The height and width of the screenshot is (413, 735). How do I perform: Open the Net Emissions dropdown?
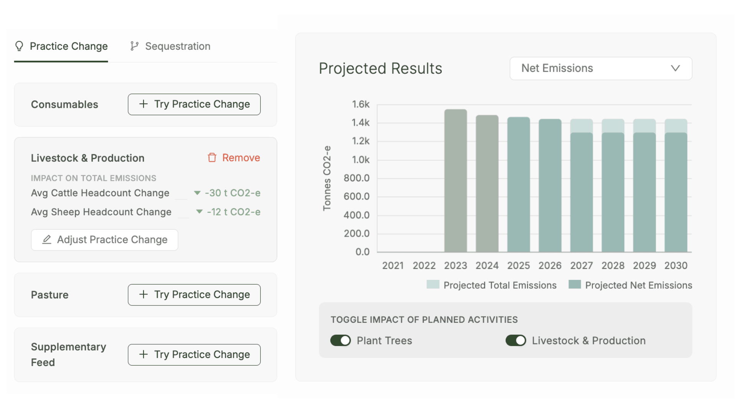[x=600, y=68]
